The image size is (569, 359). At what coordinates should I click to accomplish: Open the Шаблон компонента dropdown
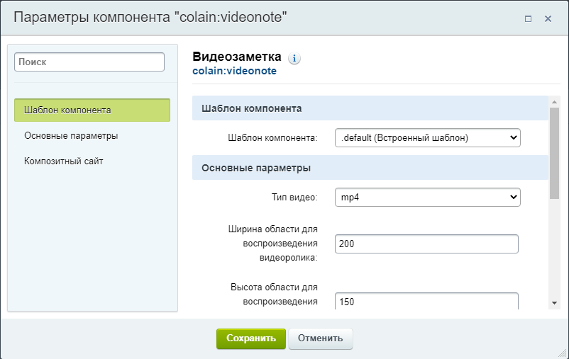click(x=428, y=137)
